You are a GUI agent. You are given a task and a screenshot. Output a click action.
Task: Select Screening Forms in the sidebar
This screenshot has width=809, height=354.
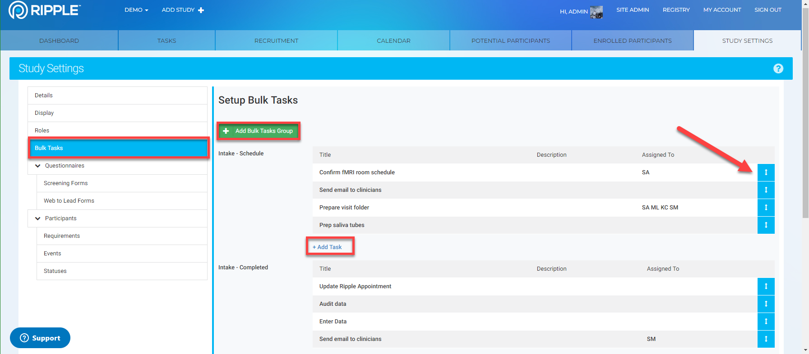click(x=66, y=183)
